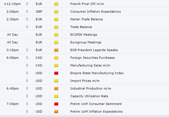Toggle sound alert for Prelim UoM Inflation Expectations
169x117 pixels.
pyautogui.click(x=27, y=112)
